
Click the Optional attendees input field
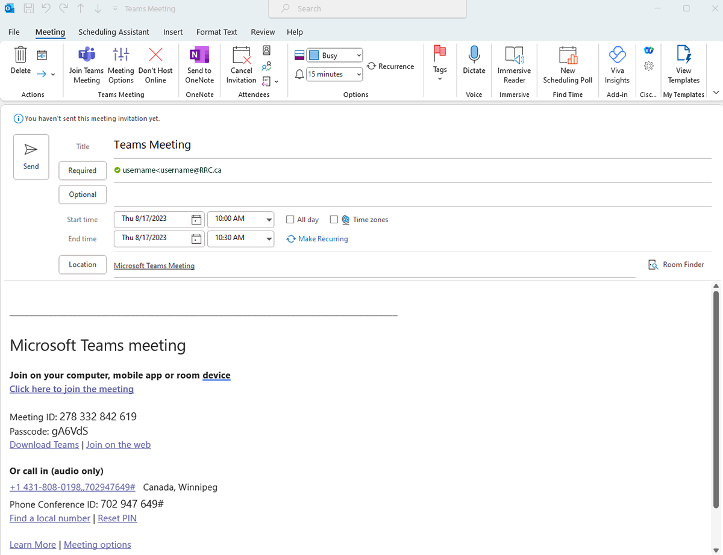point(412,194)
